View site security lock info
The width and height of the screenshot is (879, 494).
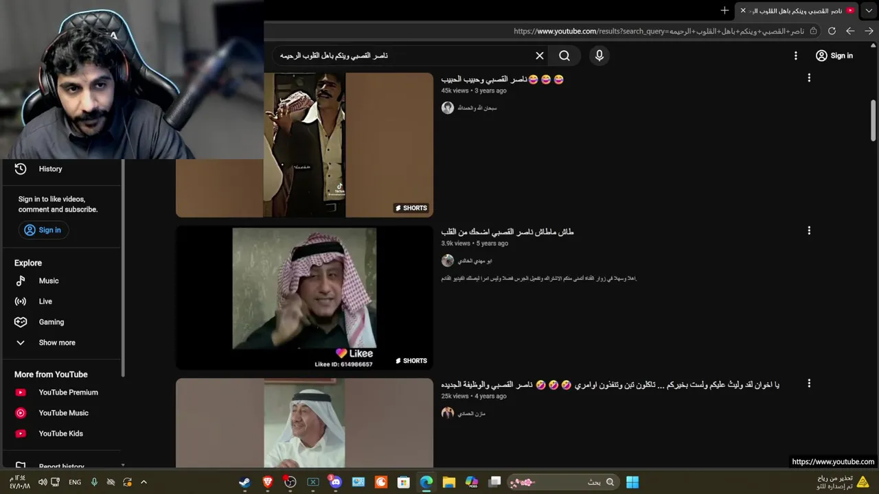pos(814,31)
